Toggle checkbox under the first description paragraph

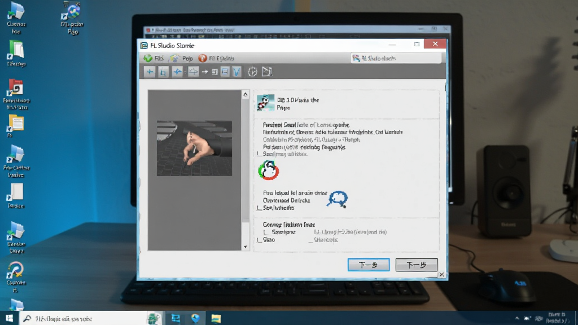259,154
